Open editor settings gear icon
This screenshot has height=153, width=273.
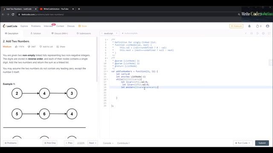tap(263, 33)
